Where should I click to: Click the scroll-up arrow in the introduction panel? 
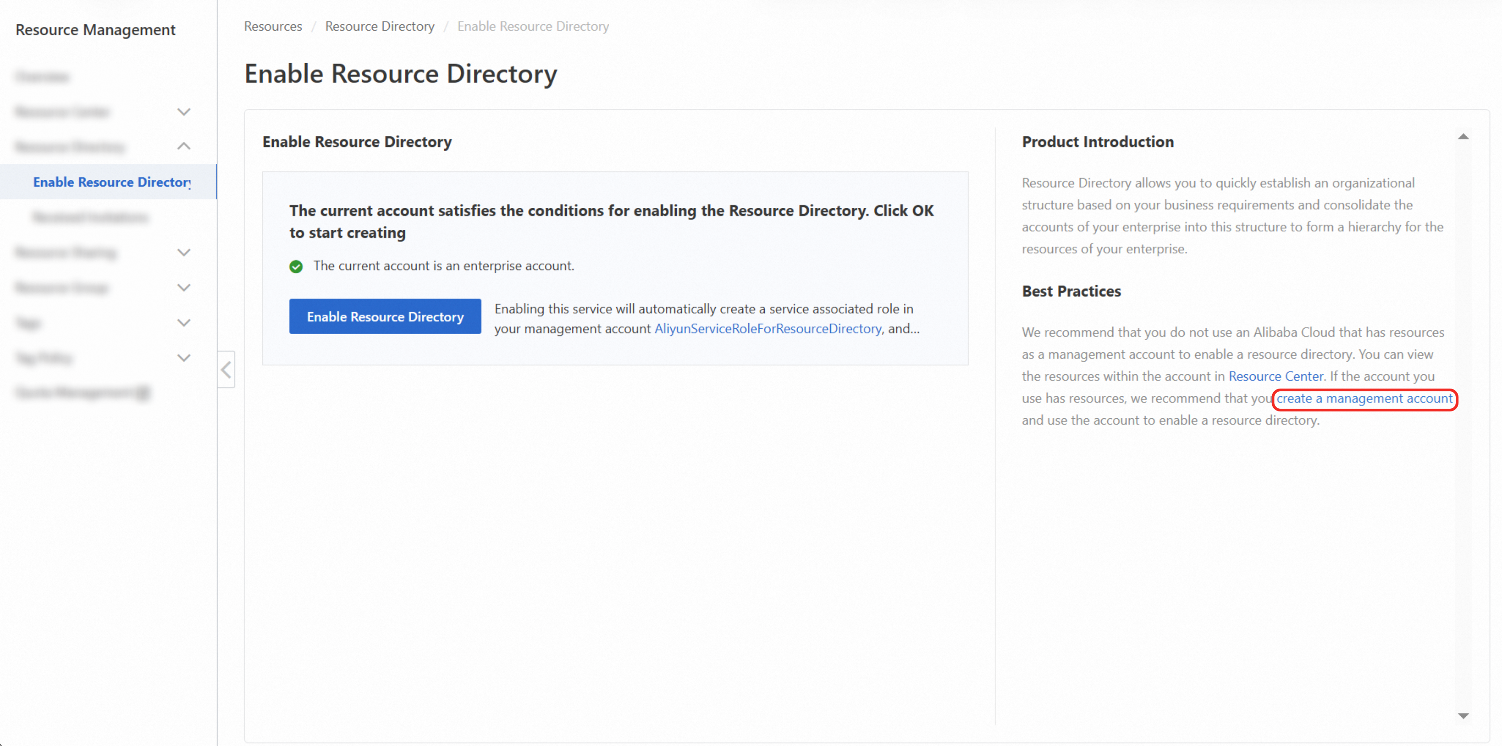[1463, 137]
